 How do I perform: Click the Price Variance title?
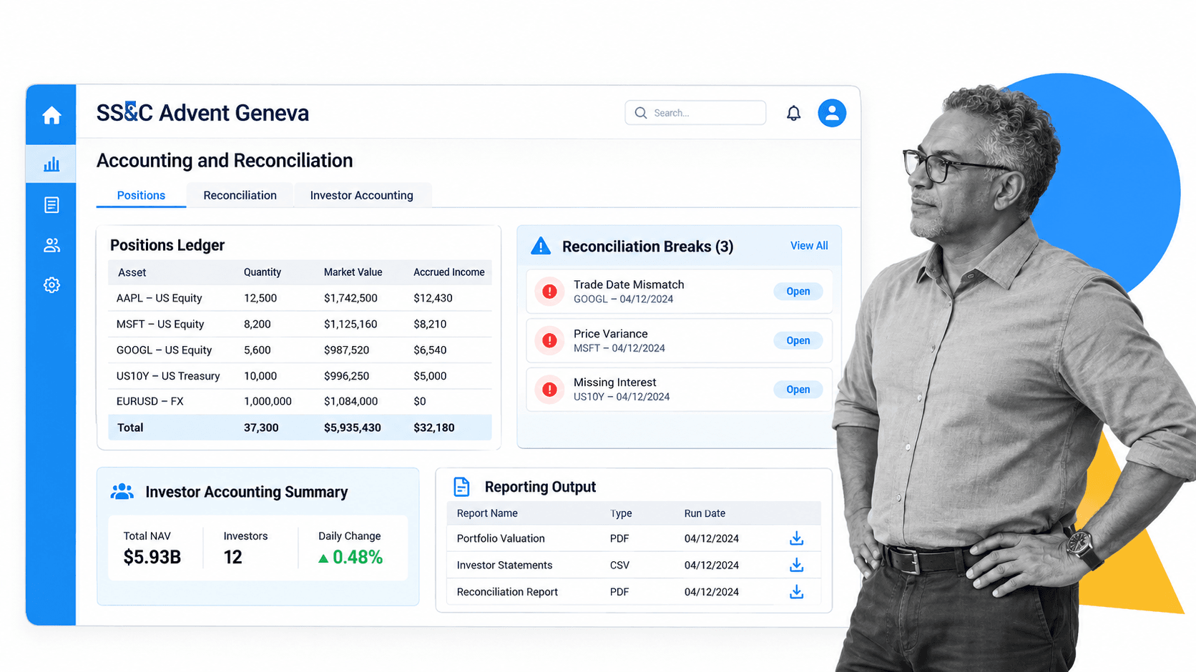point(610,334)
